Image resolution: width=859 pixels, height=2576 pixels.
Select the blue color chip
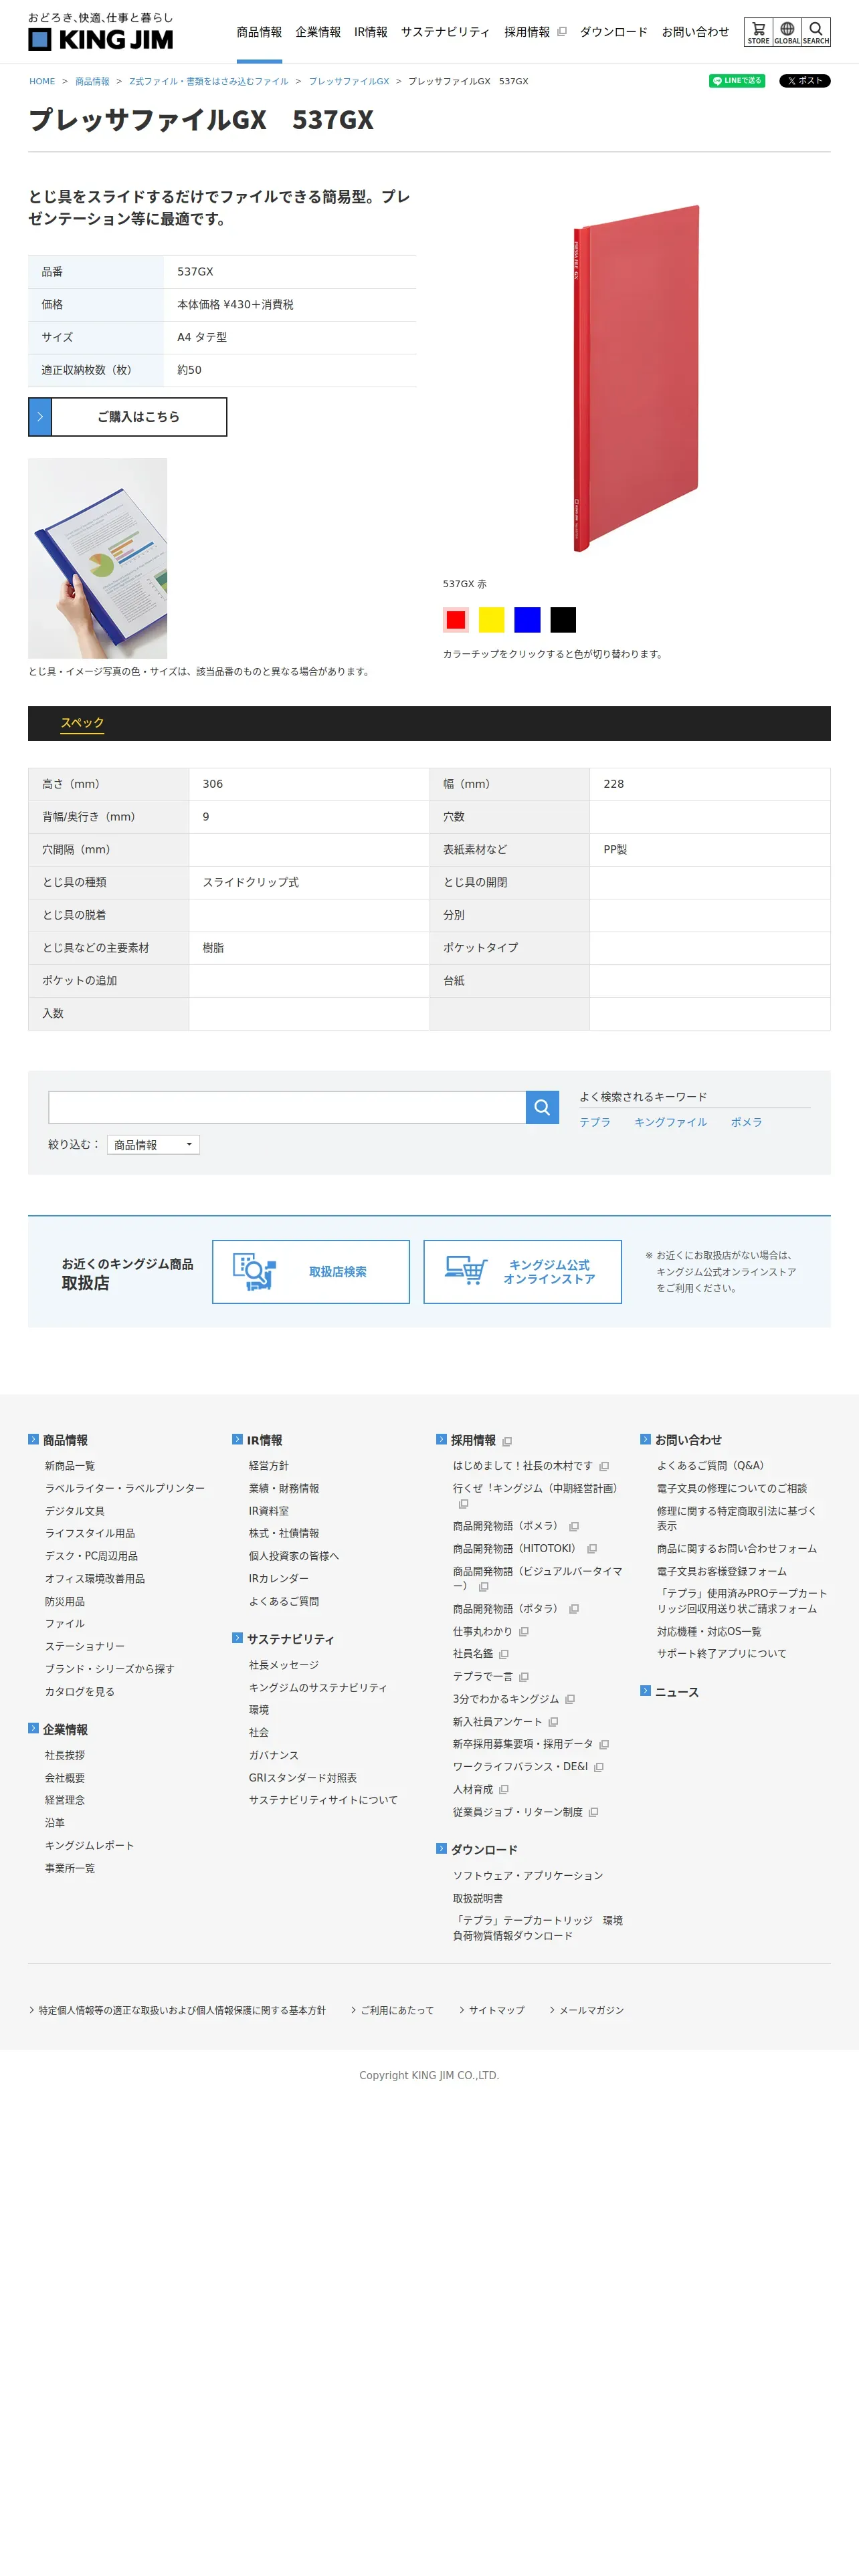(527, 620)
